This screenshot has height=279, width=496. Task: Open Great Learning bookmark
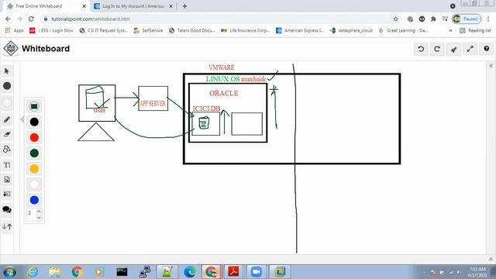click(x=403, y=30)
